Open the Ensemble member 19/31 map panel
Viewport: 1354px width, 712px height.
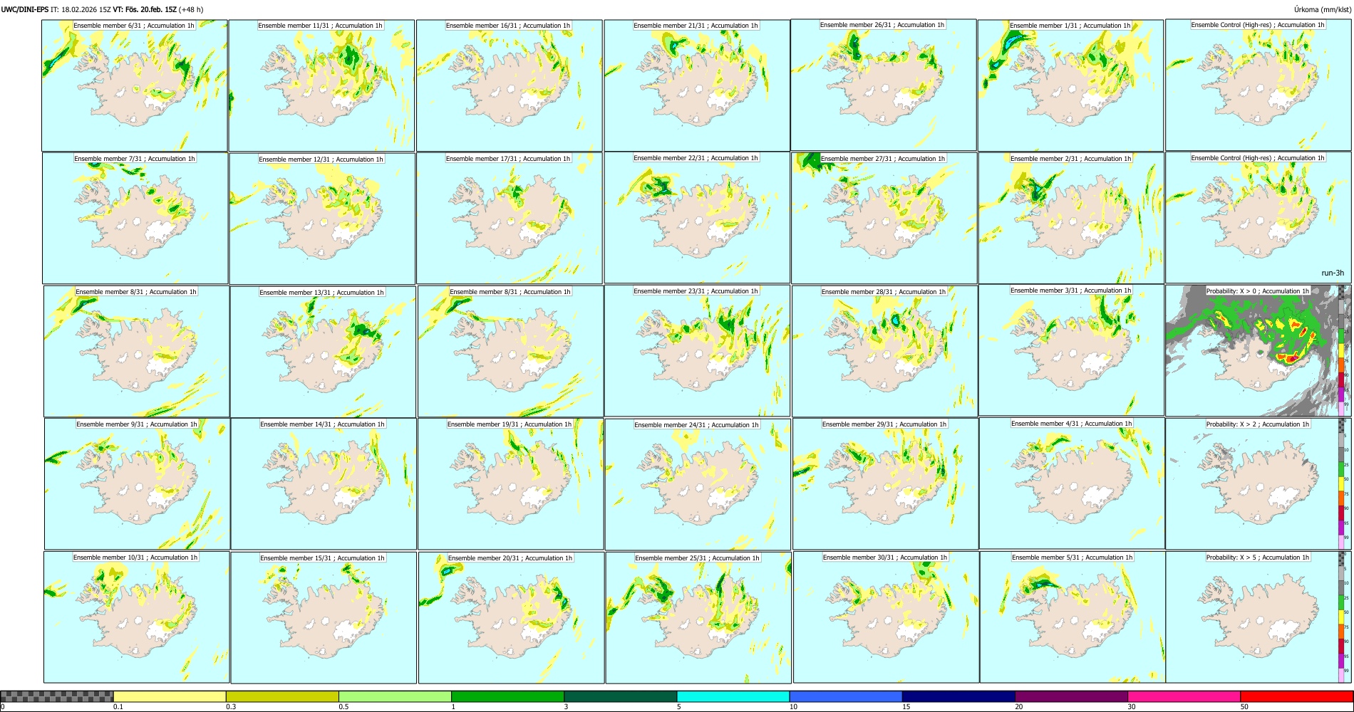point(510,484)
